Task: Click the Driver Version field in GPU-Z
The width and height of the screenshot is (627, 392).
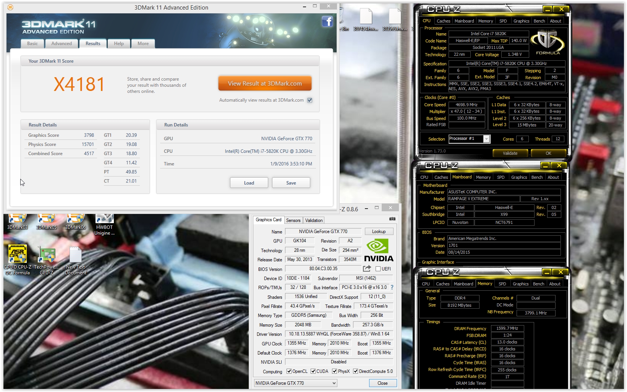Action: (x=339, y=334)
